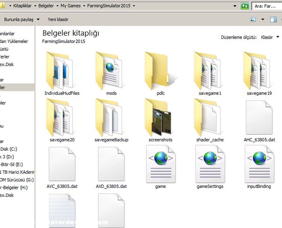The height and width of the screenshot is (228, 282).
Task: Toggle the preview pane button
Action: point(274,20)
